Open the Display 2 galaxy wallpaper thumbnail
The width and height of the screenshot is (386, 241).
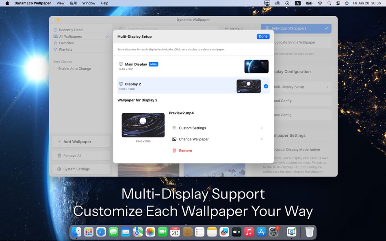pyautogui.click(x=249, y=86)
